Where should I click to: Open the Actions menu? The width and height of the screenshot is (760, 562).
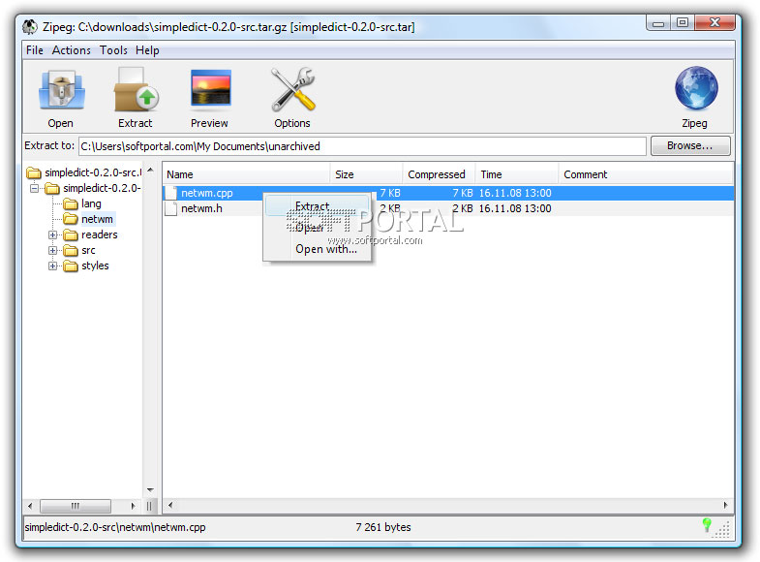(72, 50)
